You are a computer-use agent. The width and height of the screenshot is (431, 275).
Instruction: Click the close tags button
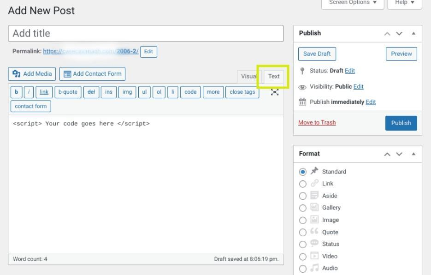pos(242,92)
